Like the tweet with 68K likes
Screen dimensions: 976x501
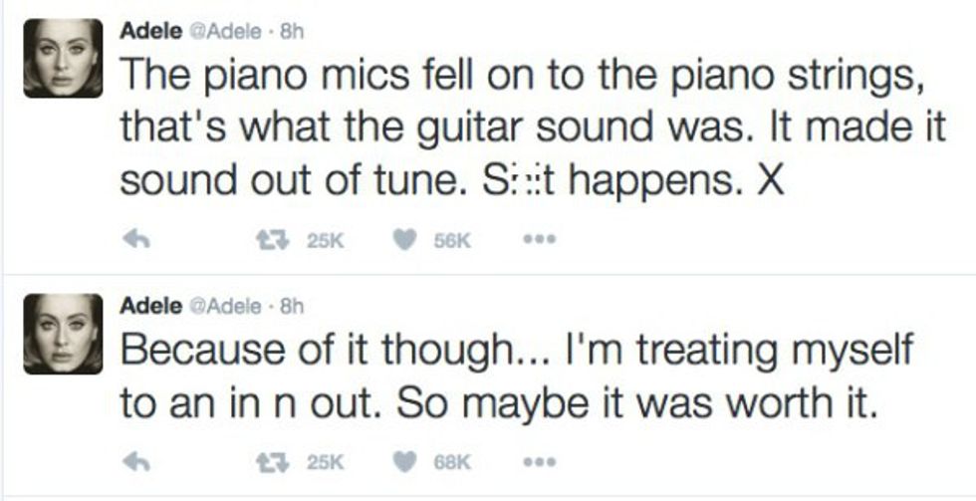407,461
